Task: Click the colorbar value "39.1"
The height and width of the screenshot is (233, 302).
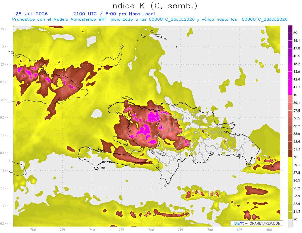Action: (x=297, y=103)
